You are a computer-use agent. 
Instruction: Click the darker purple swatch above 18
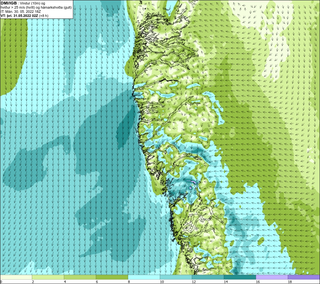coord(304,277)
